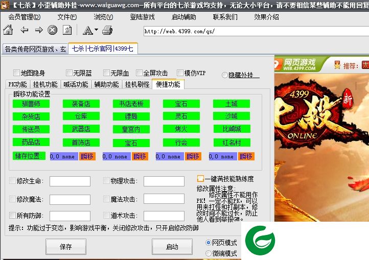The height and width of the screenshot is (260, 369).
Task: Enable the 全屏攻击 checkbox
Action: point(139,73)
